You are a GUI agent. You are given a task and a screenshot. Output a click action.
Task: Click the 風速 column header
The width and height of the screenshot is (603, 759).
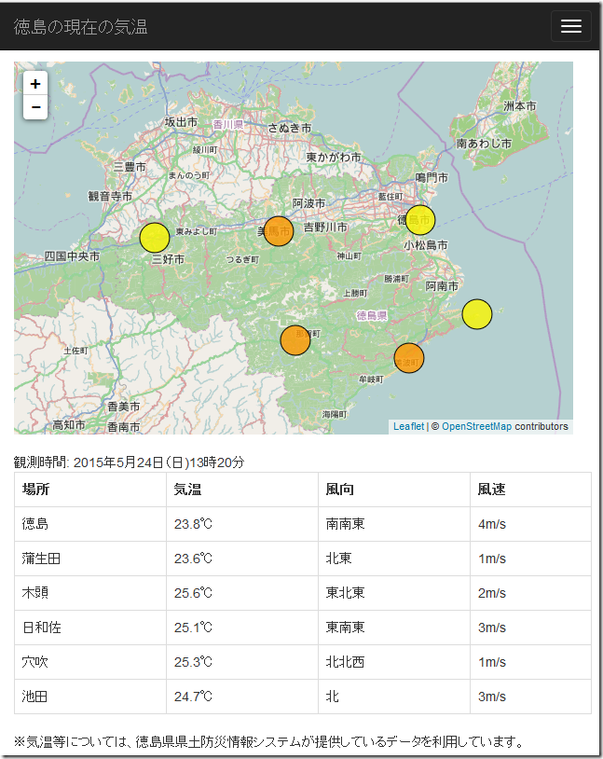click(x=531, y=490)
